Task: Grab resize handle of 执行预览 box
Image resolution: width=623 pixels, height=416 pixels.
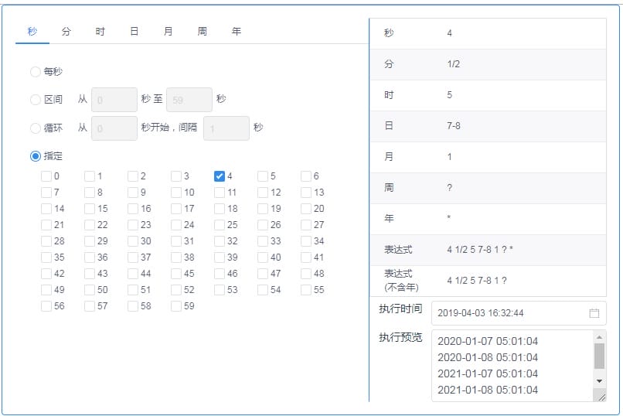Action: [600, 395]
